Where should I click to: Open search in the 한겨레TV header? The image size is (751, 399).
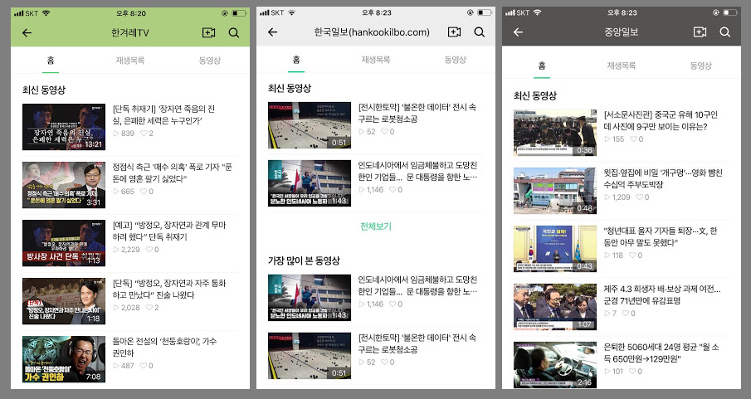234,32
